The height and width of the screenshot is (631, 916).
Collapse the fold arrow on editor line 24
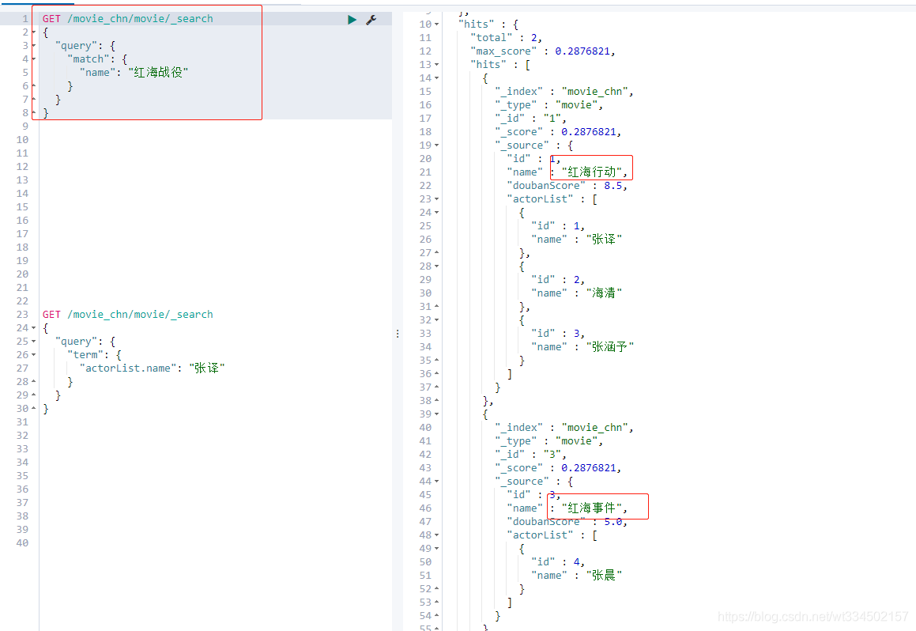click(33, 328)
